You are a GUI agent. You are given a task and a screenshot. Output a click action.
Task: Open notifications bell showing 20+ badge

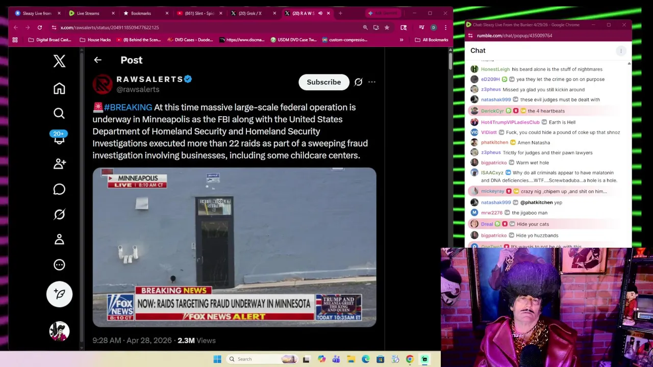pyautogui.click(x=59, y=138)
